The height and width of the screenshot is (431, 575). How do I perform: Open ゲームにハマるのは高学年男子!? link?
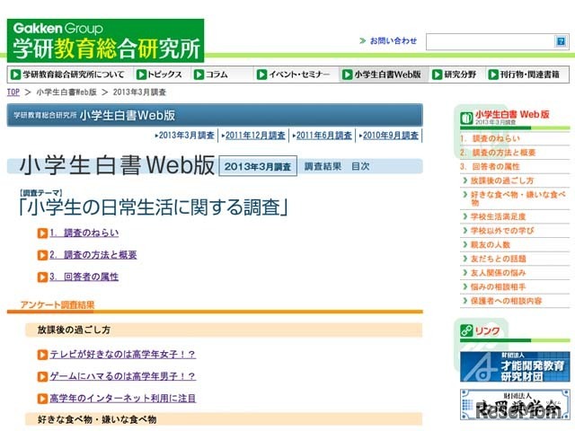click(123, 376)
